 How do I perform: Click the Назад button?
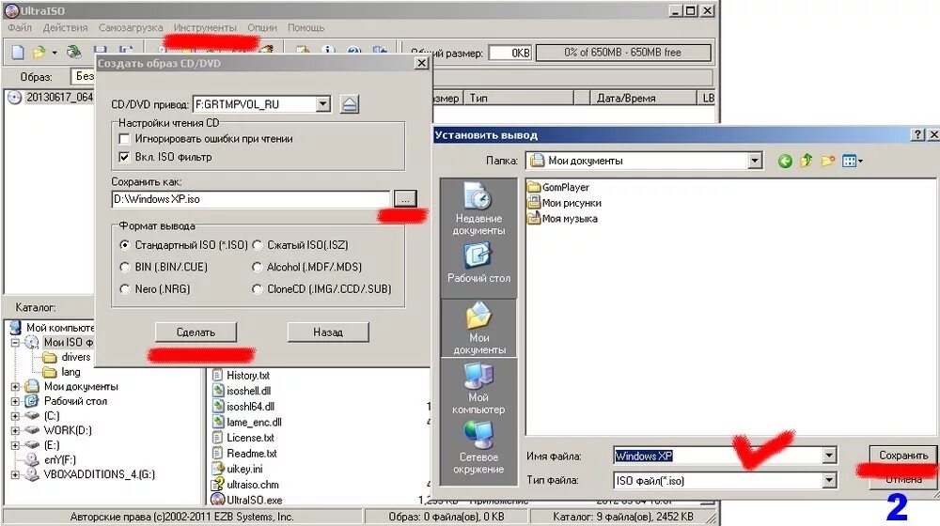(328, 332)
